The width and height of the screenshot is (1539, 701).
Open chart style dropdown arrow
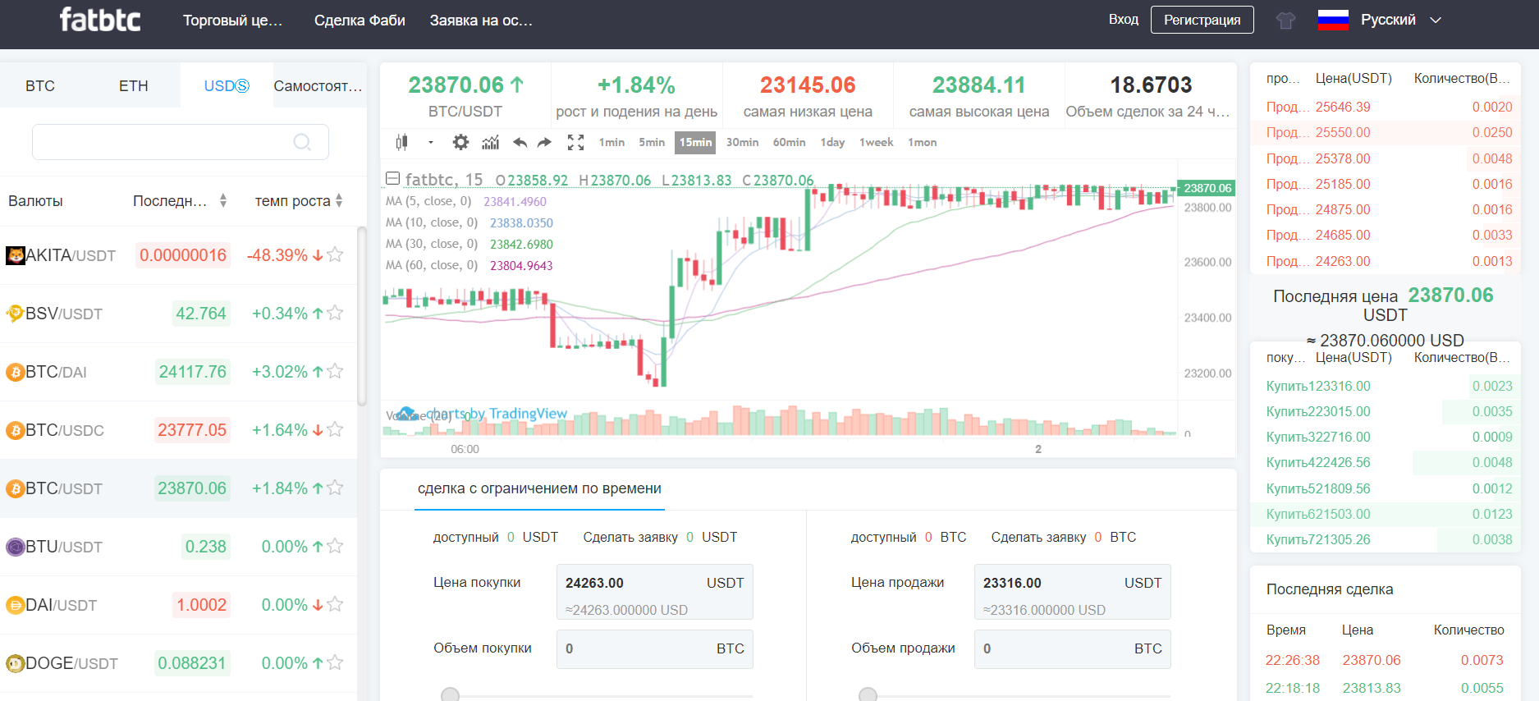430,143
